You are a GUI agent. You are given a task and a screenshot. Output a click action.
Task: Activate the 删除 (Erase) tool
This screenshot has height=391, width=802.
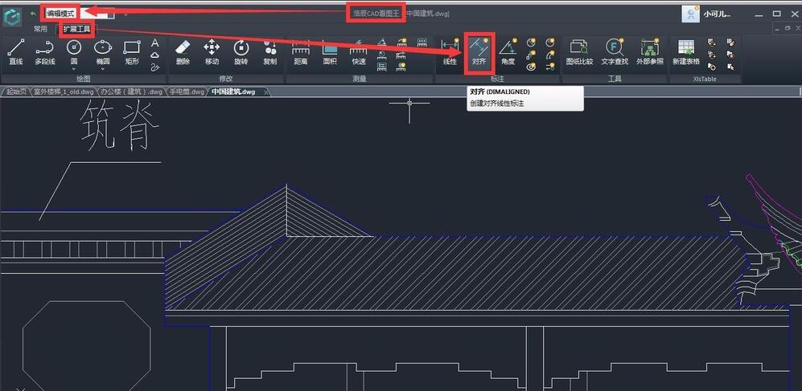click(x=183, y=51)
